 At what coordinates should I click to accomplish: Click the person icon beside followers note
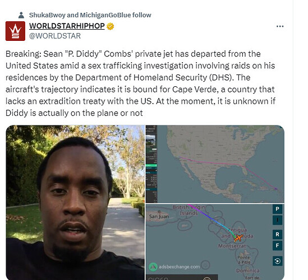21,15
